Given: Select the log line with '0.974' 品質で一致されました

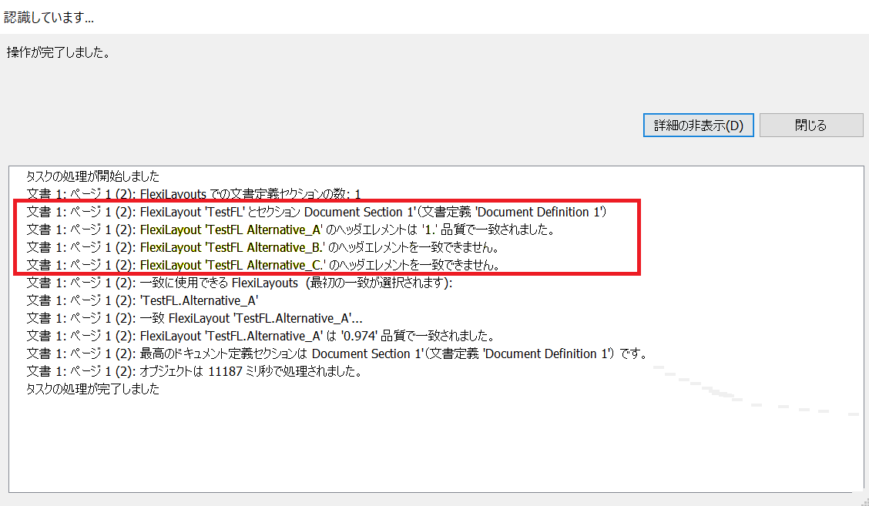Looking at the screenshot, I should tap(260, 336).
